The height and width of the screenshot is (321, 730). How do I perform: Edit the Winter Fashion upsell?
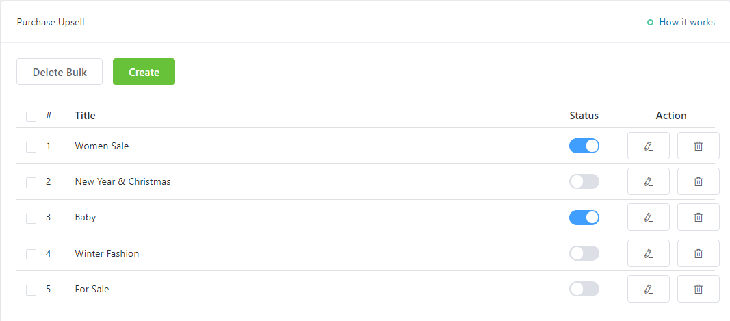click(x=648, y=253)
